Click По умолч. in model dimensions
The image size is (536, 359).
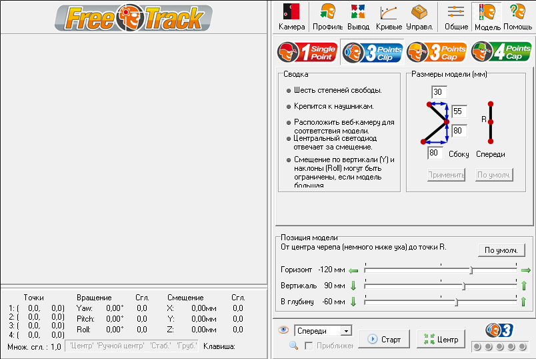point(494,175)
